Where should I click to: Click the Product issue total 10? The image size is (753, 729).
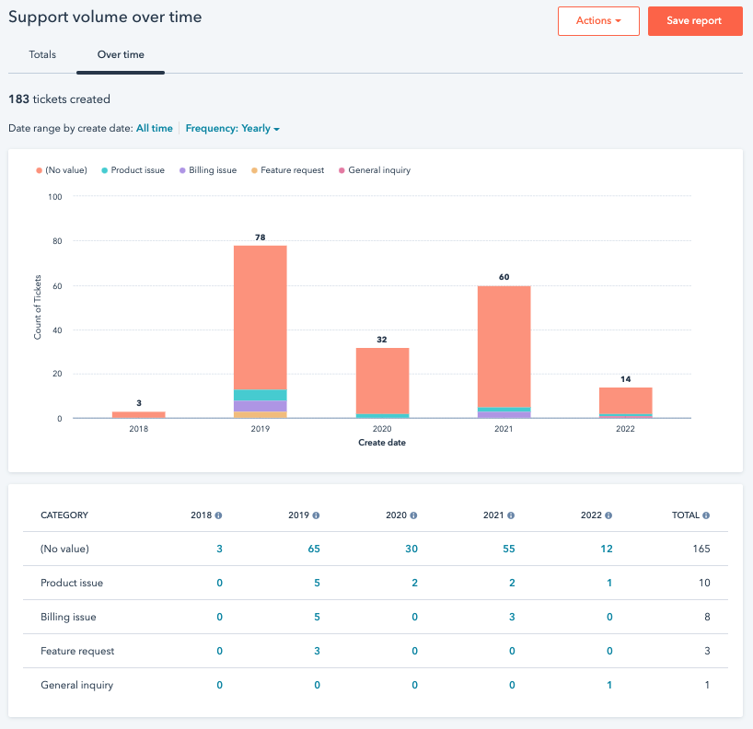click(x=704, y=583)
